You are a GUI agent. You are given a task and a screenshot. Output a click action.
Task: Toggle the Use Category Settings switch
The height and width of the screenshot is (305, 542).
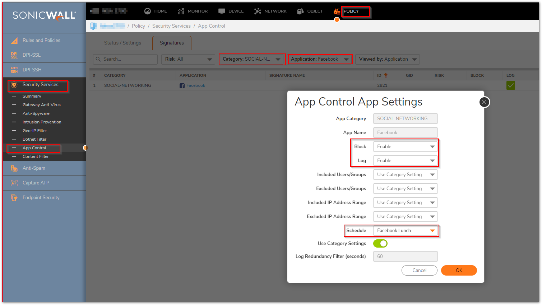click(x=380, y=244)
